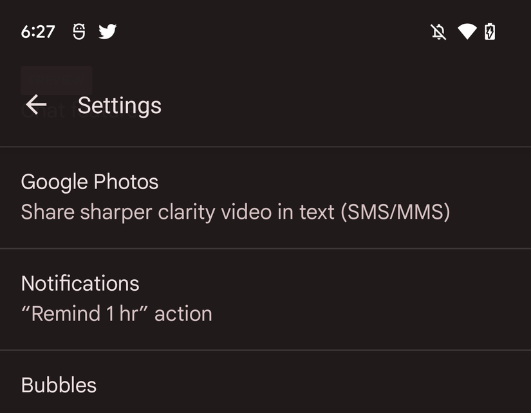Tap the face-shaped notification icon beside the clock
The image size is (531, 413).
click(x=79, y=32)
